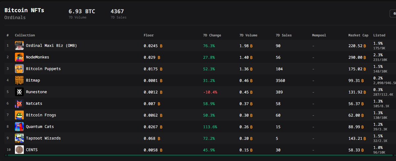396x161 pixels.
Task: Sort by the # rank column header
Action: click(x=8, y=35)
